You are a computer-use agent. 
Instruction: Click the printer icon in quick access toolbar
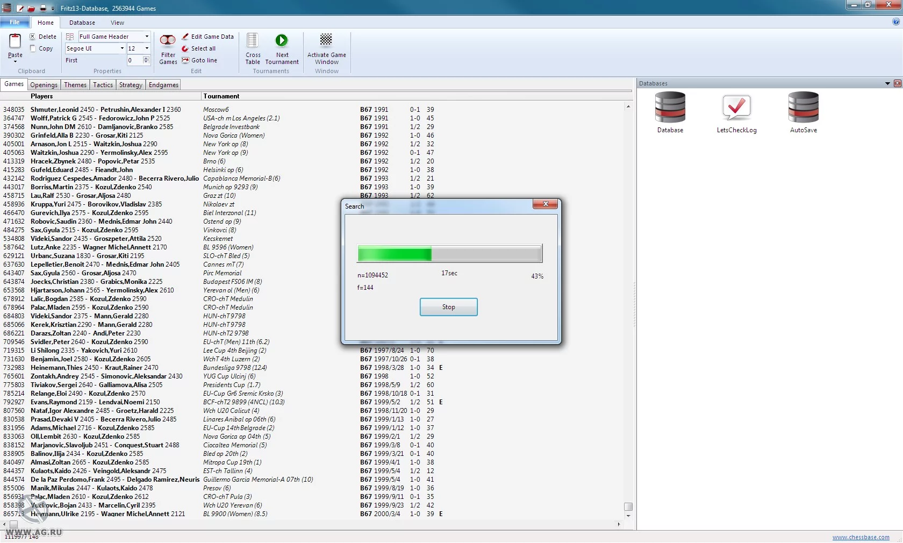click(x=43, y=8)
